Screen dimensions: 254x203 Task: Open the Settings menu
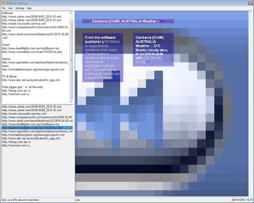click(x=20, y=8)
